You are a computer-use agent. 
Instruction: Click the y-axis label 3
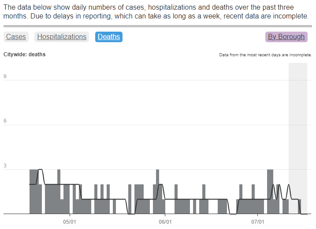[5, 166]
